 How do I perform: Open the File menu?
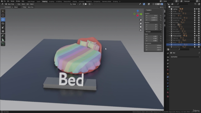point(5,1)
